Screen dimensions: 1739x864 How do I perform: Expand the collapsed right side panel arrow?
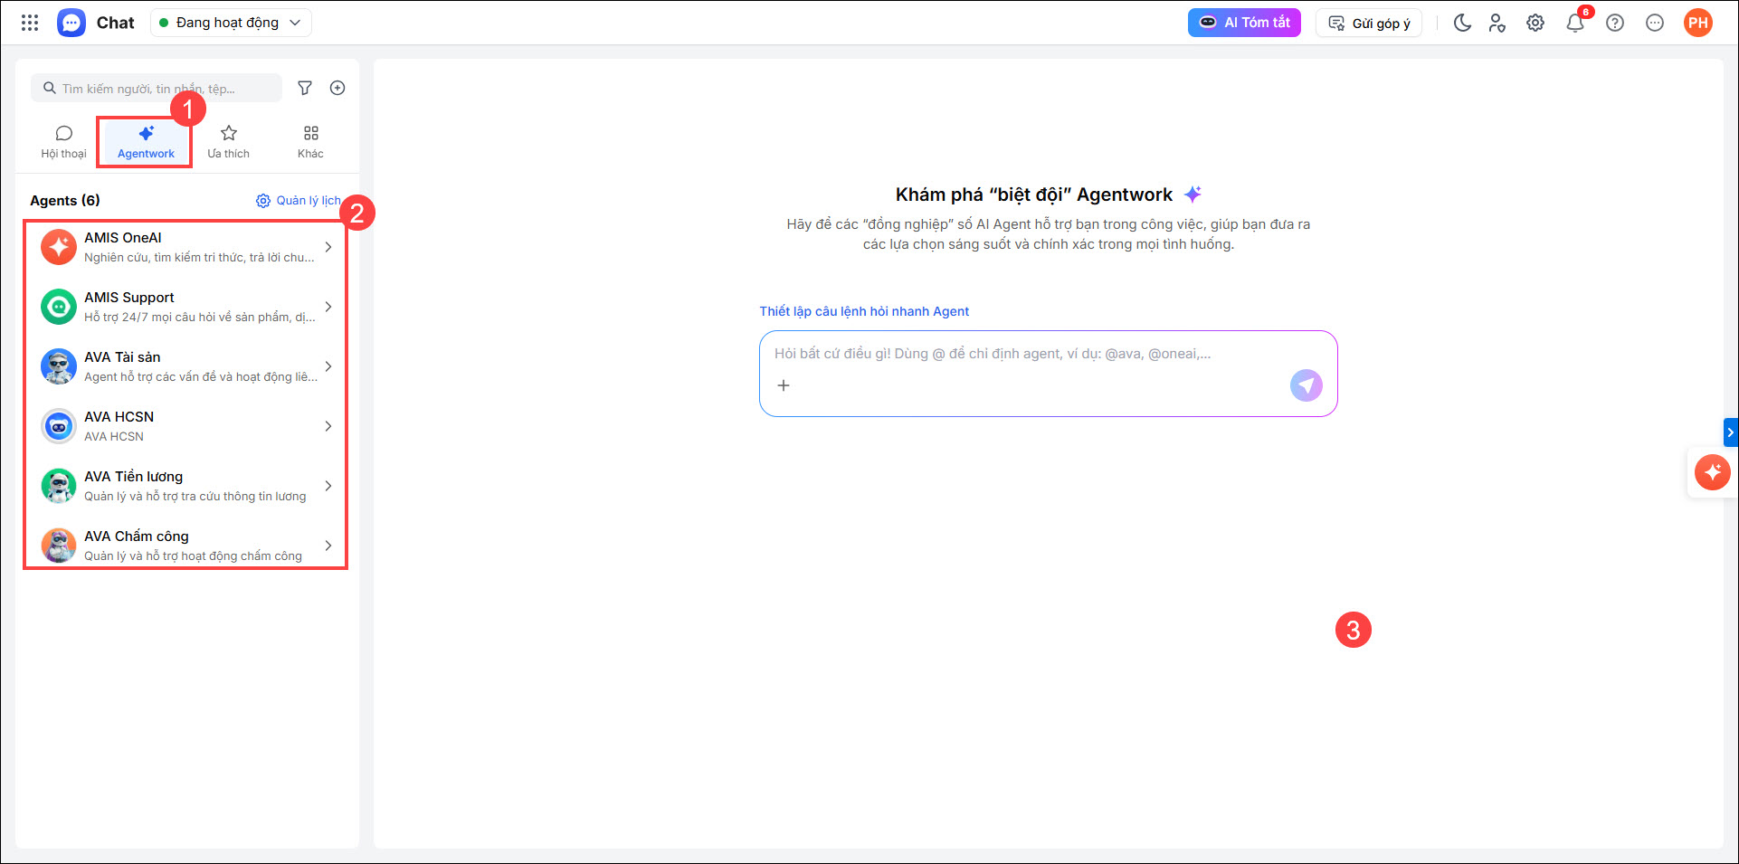click(1731, 432)
